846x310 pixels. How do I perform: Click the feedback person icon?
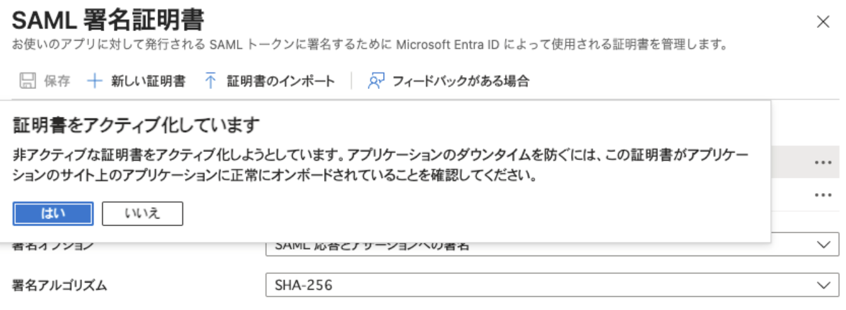coord(377,81)
